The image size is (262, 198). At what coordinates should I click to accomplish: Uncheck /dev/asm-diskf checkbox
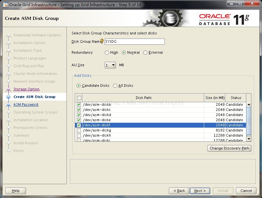pyautogui.click(x=79, y=125)
